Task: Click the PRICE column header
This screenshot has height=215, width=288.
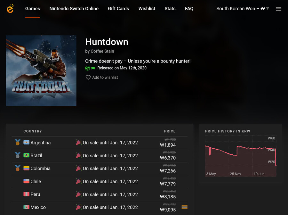Action: coord(170,131)
